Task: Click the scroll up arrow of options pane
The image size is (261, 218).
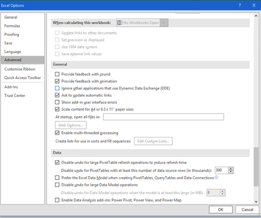Action: 256,16
